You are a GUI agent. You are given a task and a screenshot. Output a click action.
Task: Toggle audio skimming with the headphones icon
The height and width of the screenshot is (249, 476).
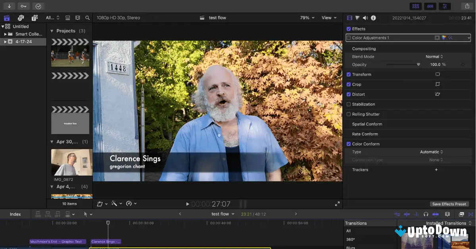click(x=425, y=214)
